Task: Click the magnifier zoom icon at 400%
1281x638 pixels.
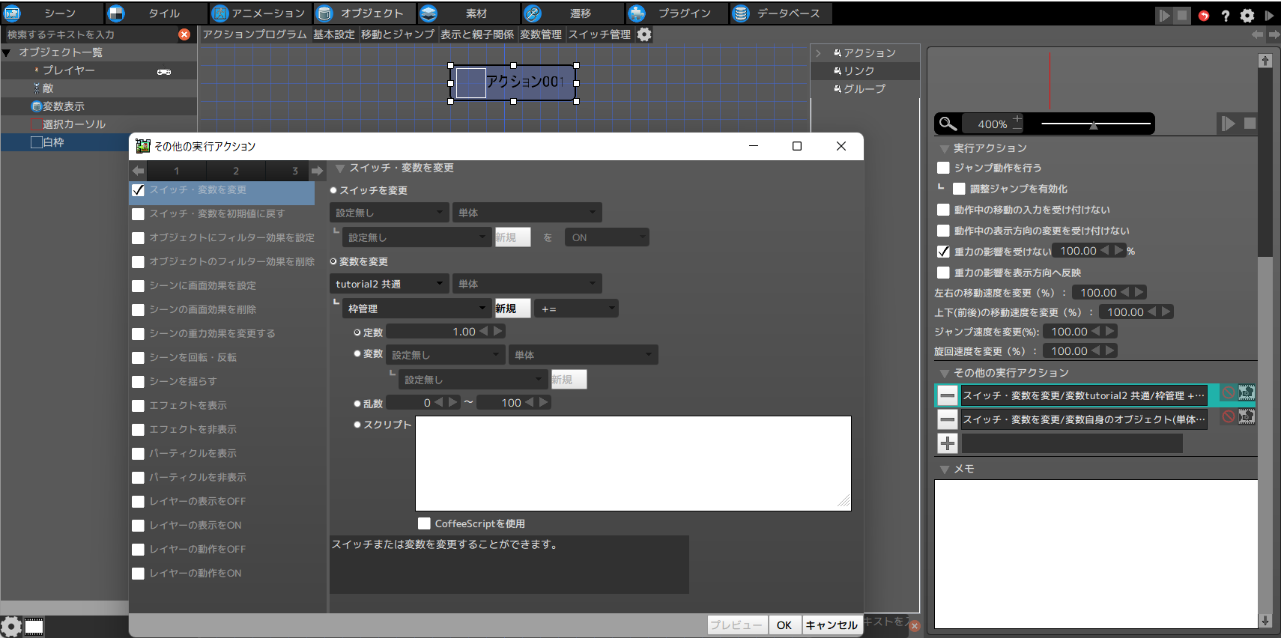Action: tap(948, 124)
